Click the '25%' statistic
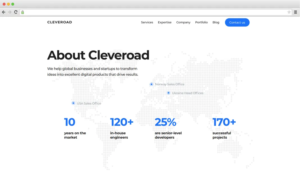Image resolution: width=300 pixels, height=178 pixels. point(166,122)
